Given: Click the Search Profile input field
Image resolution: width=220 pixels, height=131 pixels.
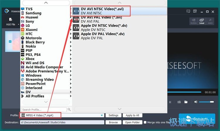Looking at the screenshot, I should [44, 110].
